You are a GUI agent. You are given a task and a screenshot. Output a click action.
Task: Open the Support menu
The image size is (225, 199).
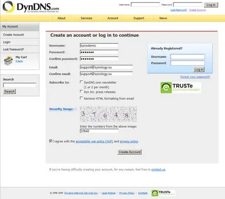point(139,18)
